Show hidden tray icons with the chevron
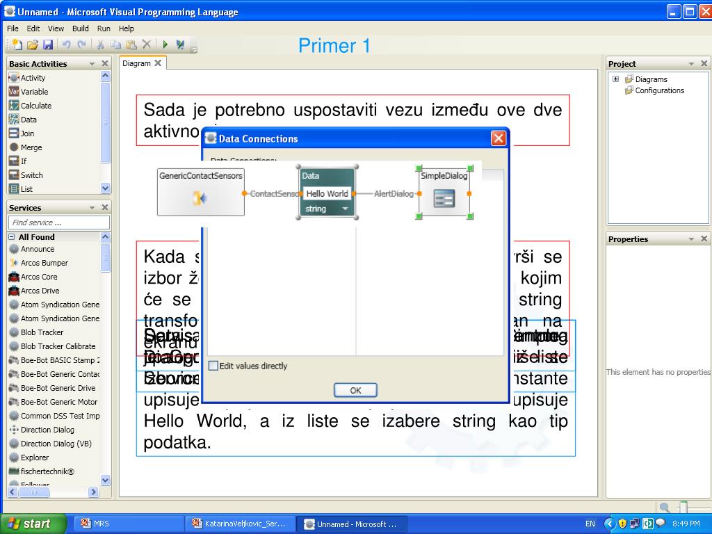 click(609, 524)
